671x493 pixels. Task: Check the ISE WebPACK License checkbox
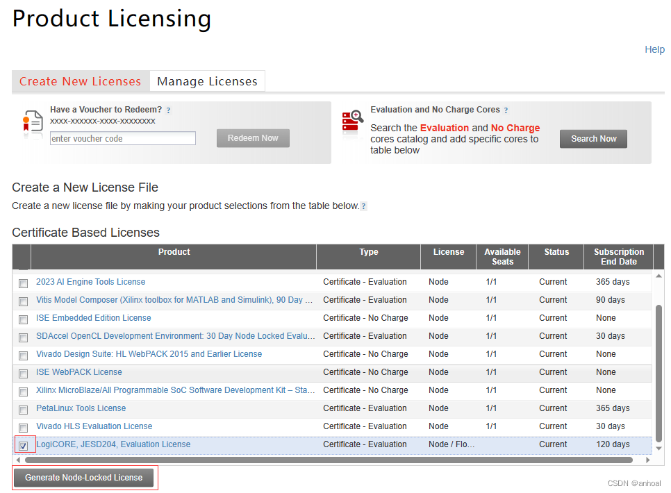coord(23,372)
